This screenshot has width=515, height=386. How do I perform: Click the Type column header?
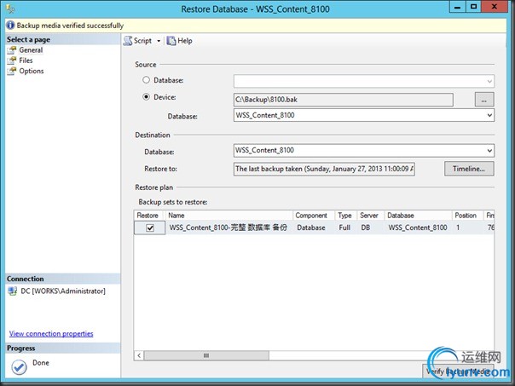point(346,216)
